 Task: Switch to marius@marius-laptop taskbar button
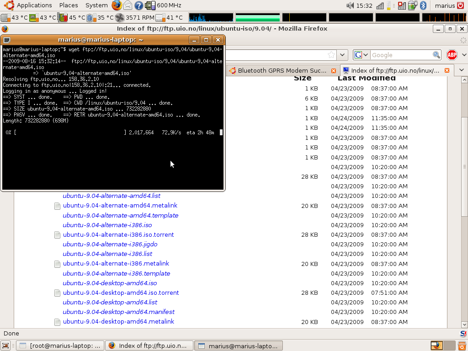tap(239, 346)
